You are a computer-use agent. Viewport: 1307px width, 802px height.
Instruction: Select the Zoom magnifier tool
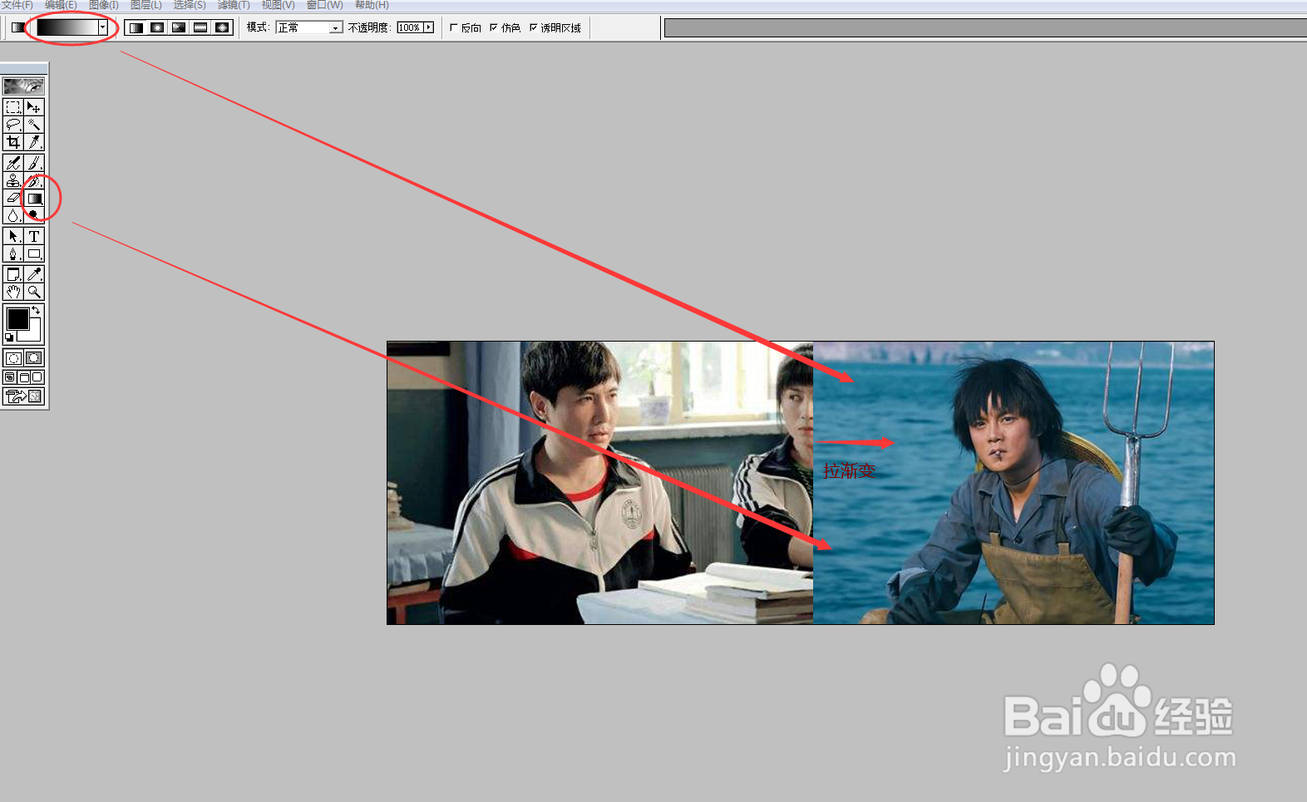click(x=34, y=292)
